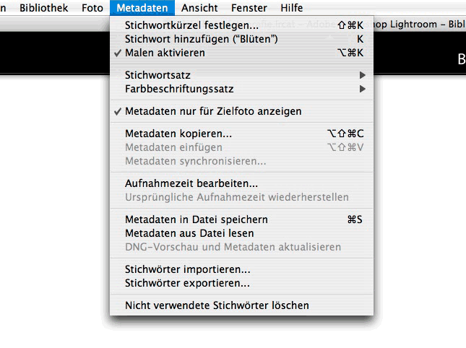Click Metadaten in Datei speichern
Screen dimensions: 466x348
241,219
